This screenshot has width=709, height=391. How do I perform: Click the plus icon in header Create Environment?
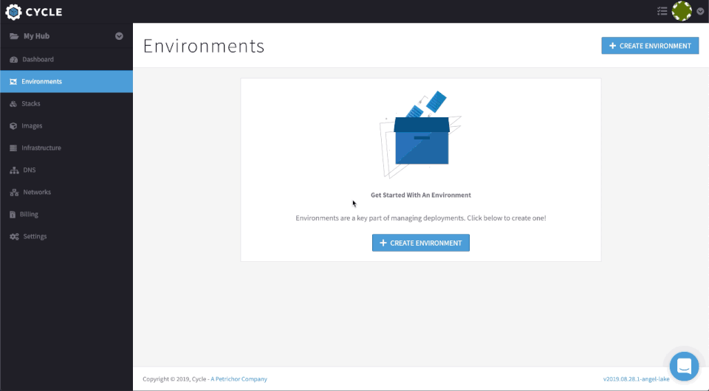pyautogui.click(x=613, y=46)
